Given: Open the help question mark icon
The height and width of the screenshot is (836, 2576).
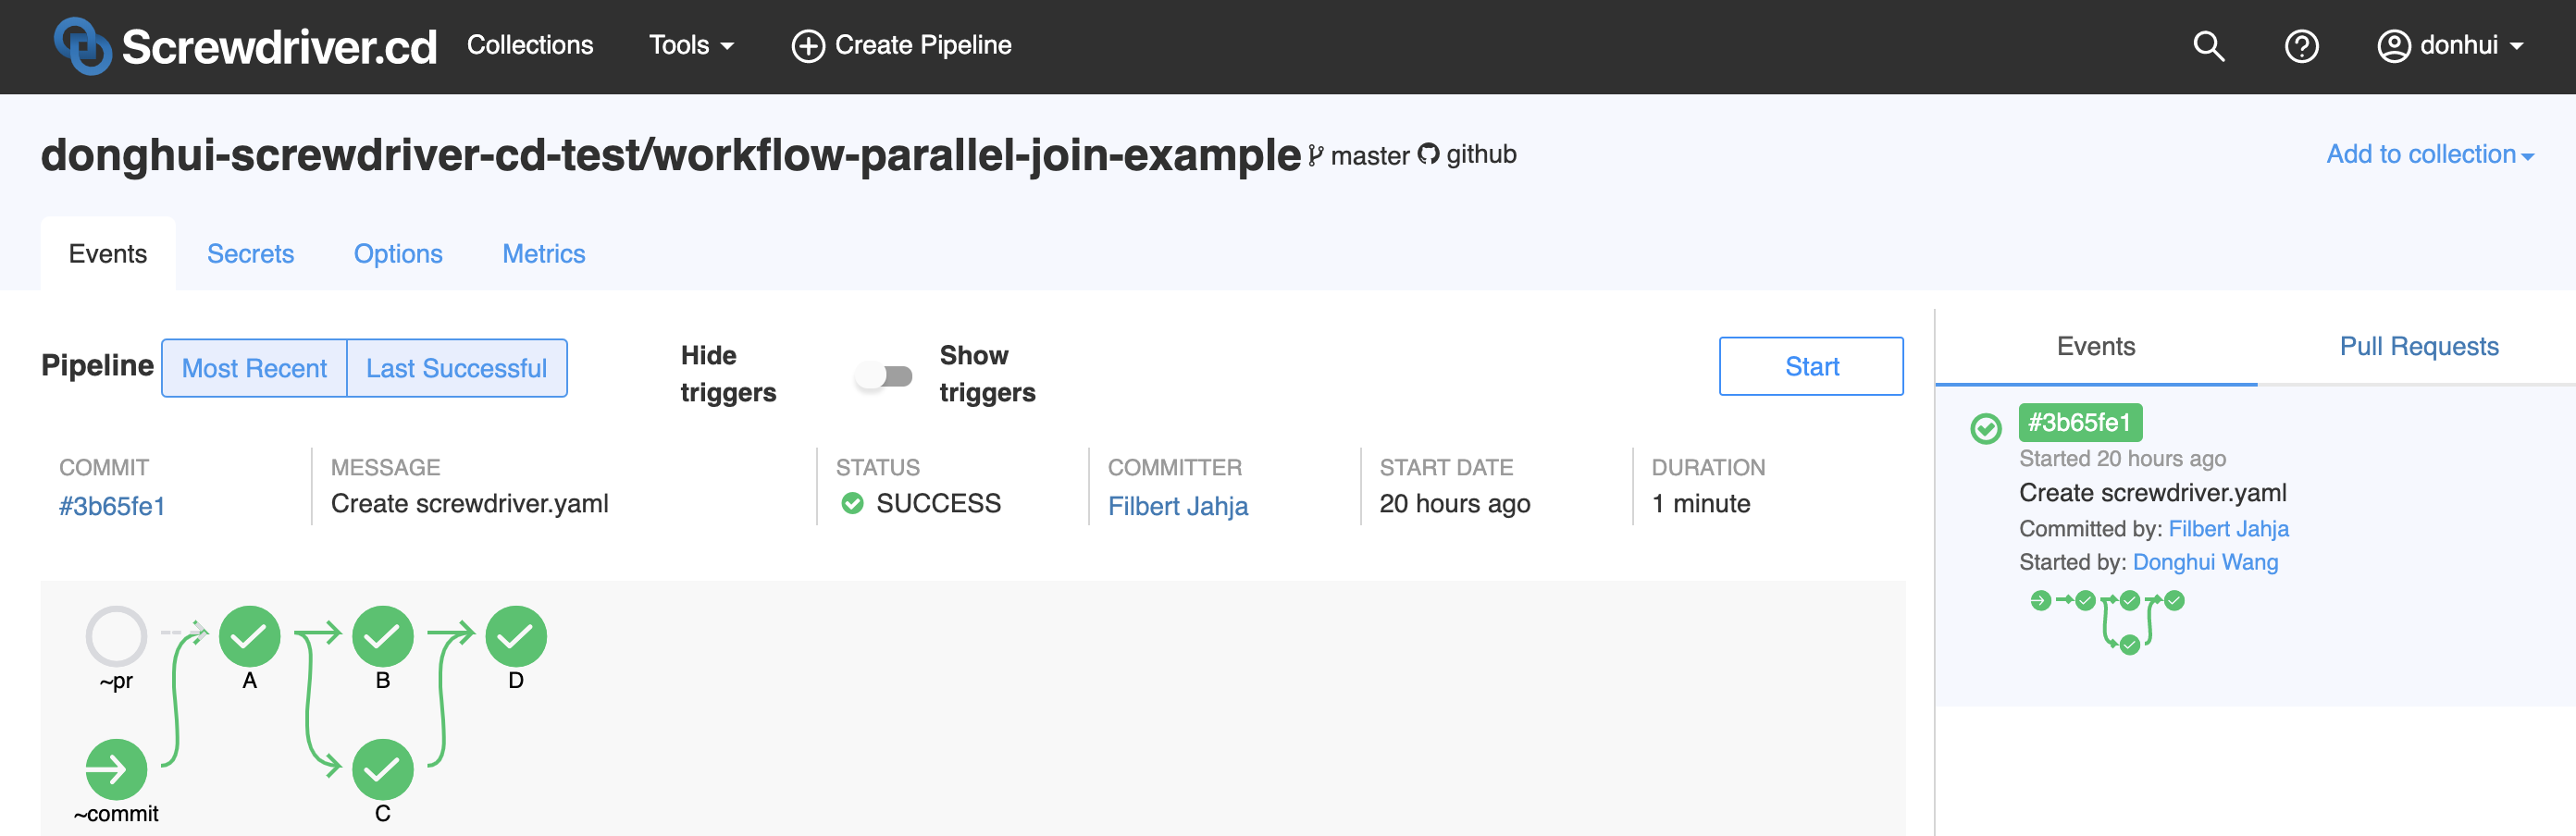Looking at the screenshot, I should 2301,46.
